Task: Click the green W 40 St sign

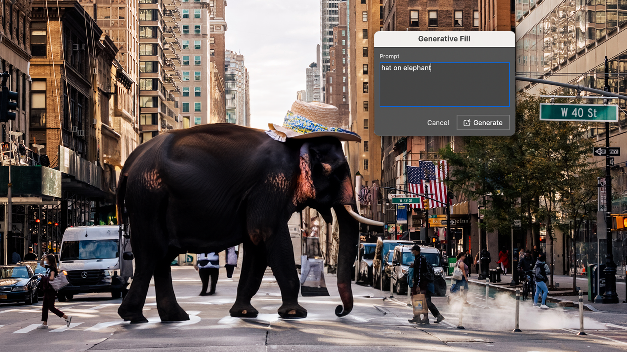Action: pyautogui.click(x=578, y=113)
